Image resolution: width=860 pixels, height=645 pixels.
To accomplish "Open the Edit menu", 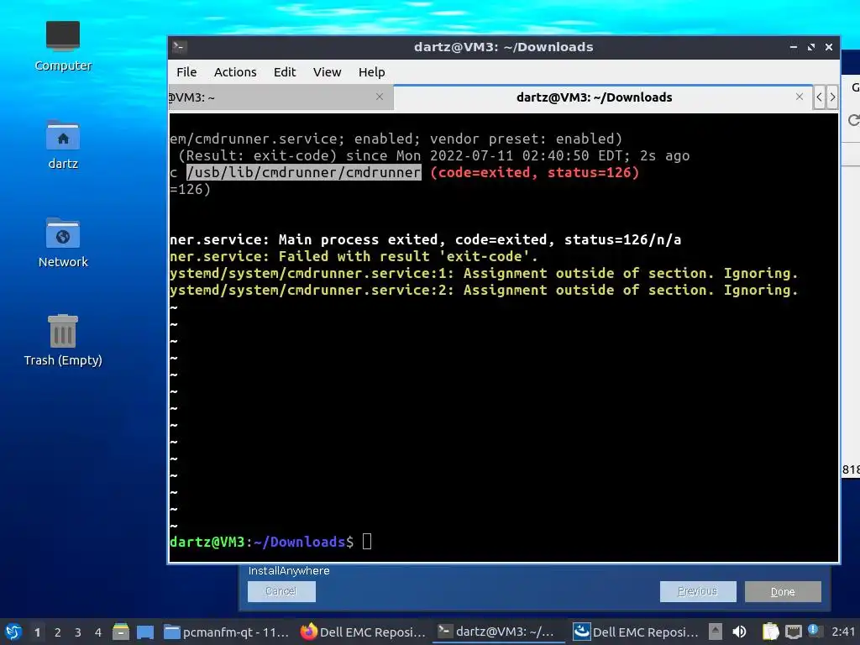I will point(285,72).
